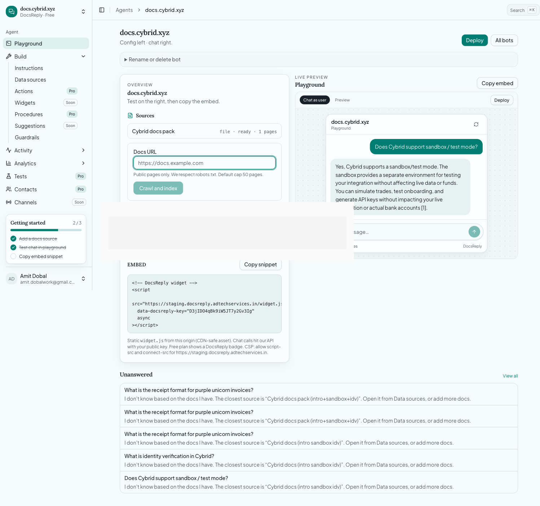Switch to Chat as user mode
This screenshot has height=506, width=540.
point(315,100)
